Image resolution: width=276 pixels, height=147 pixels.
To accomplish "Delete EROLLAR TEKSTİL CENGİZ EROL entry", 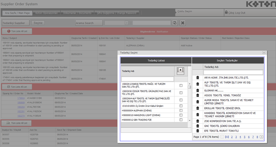I will pyautogui.click(x=198, y=108).
